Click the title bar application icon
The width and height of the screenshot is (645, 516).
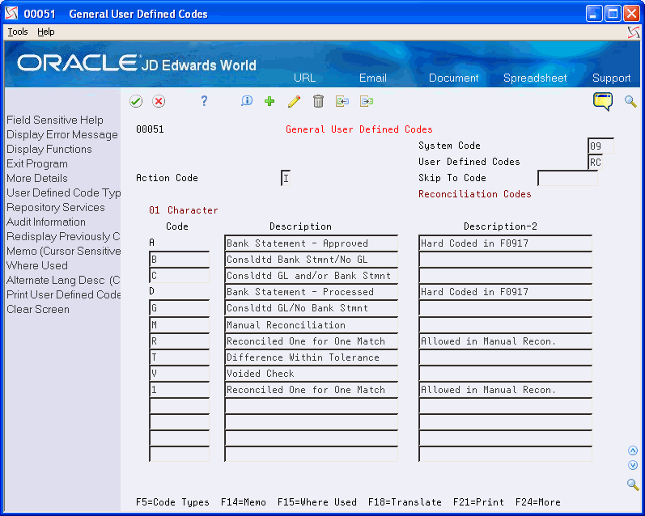11,14
